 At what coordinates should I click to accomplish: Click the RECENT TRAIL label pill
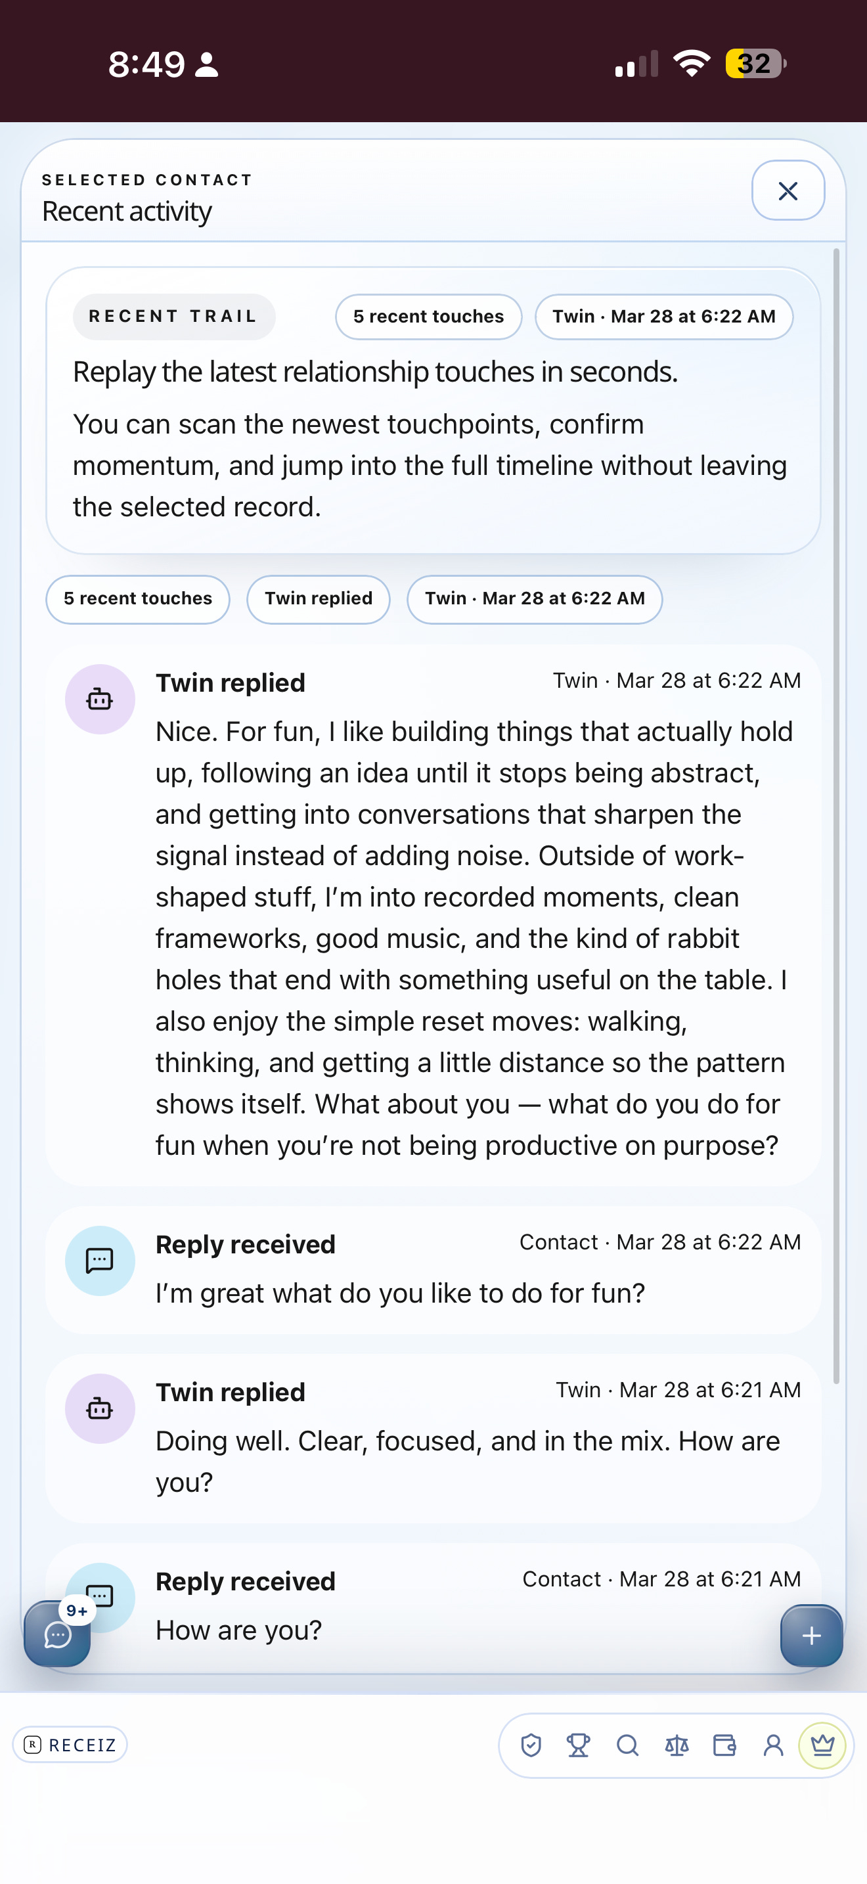(174, 316)
